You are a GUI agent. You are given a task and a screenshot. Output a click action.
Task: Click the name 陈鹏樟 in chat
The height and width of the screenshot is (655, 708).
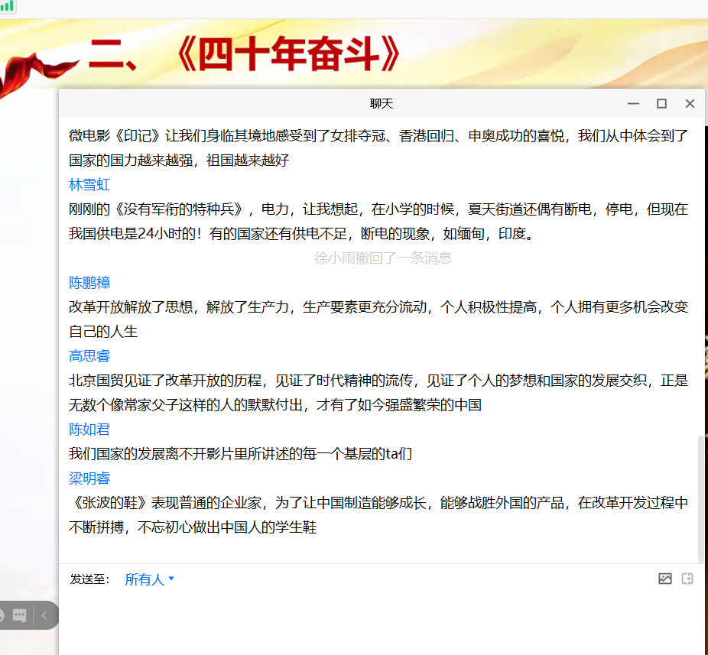[x=89, y=282]
